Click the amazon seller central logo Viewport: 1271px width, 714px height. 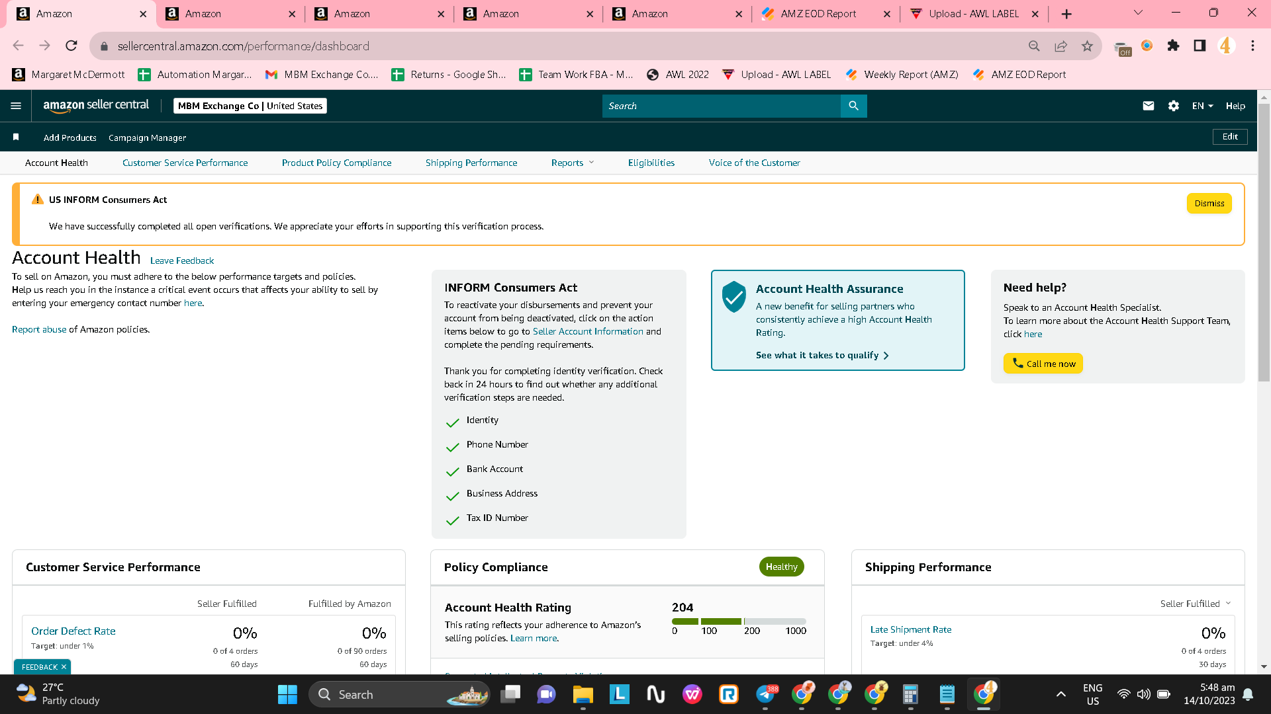point(96,106)
